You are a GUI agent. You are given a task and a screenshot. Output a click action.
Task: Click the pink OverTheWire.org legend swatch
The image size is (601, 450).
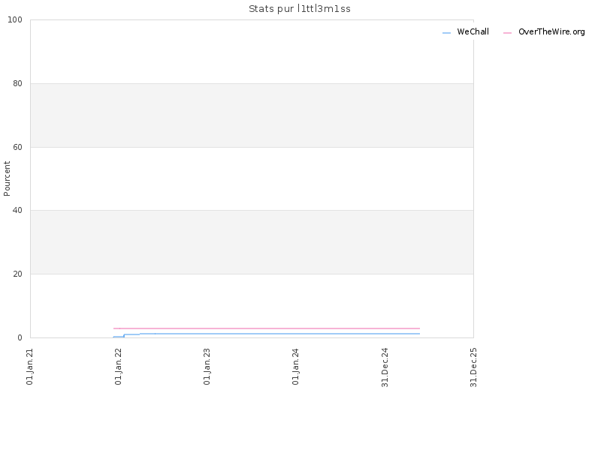click(x=507, y=33)
